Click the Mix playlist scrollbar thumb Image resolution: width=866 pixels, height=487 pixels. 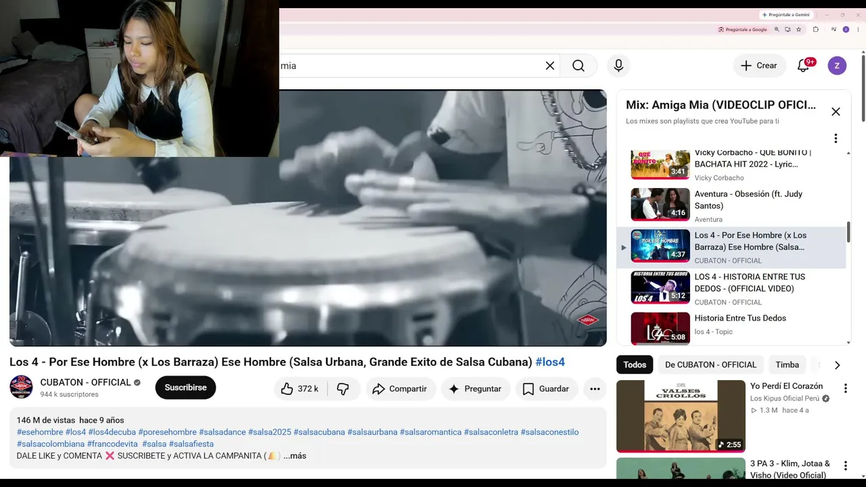click(x=848, y=233)
